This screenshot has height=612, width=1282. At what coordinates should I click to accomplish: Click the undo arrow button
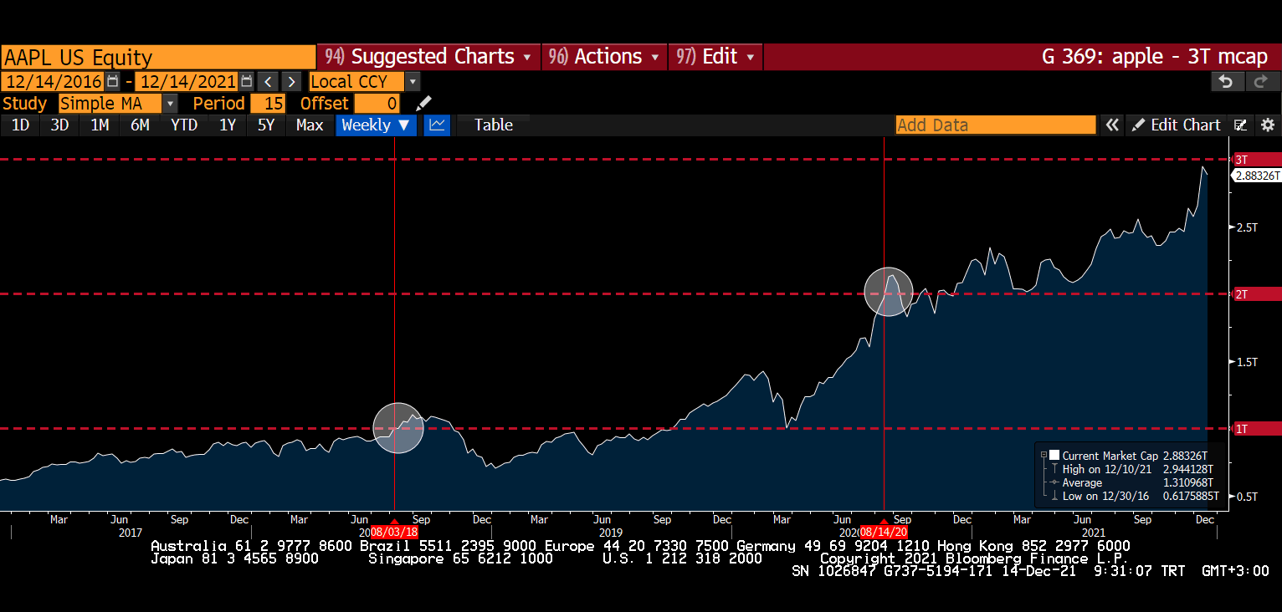[x=1227, y=81]
